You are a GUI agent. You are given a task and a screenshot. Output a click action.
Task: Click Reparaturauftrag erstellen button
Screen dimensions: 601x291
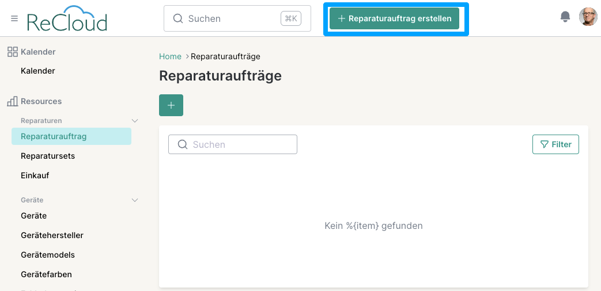point(394,18)
